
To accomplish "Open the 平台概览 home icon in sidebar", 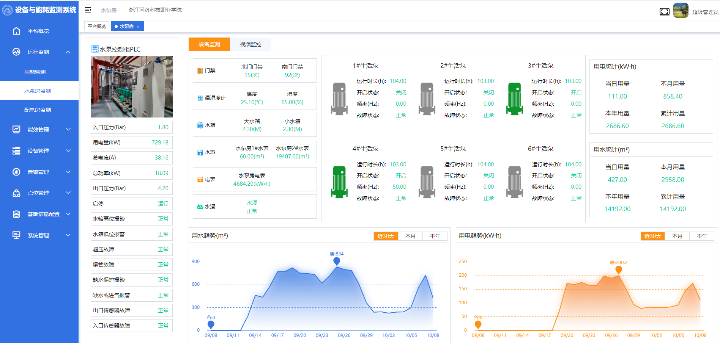I will (x=16, y=31).
